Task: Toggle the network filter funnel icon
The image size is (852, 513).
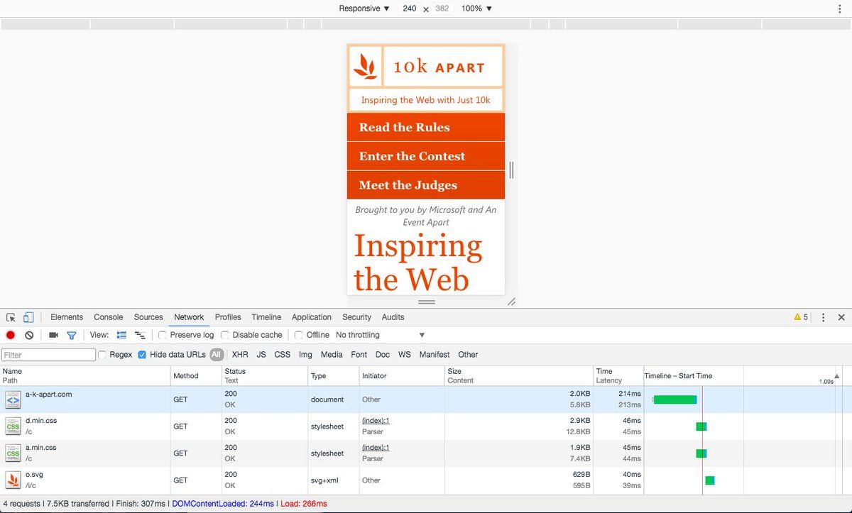Action: point(72,335)
